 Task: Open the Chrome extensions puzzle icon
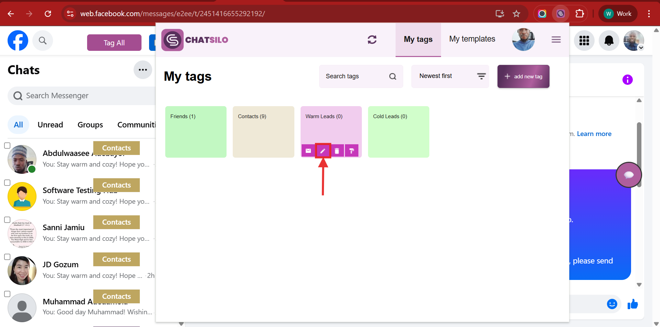(x=580, y=14)
